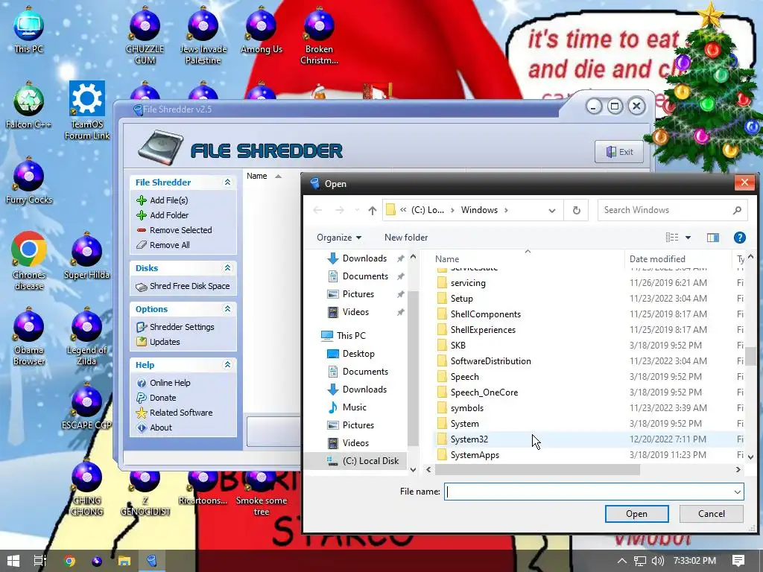This screenshot has height=572, width=763.
Task: Click the File name input field
Action: click(x=588, y=492)
